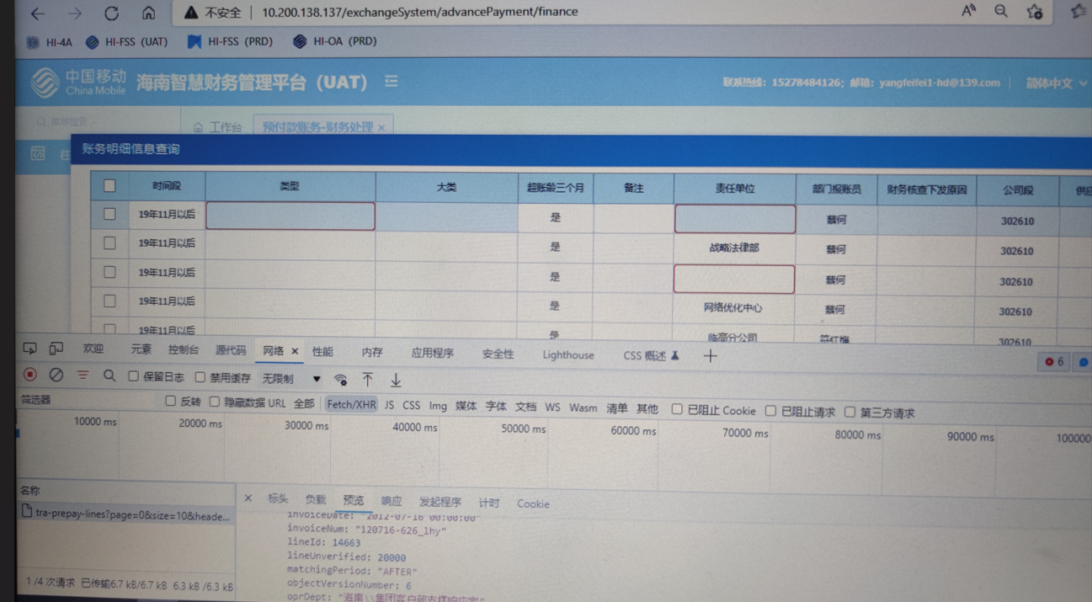Screen dimensions: 1092x602
Task: Toggle the hamburger menu beside the platform title
Action: coord(391,82)
